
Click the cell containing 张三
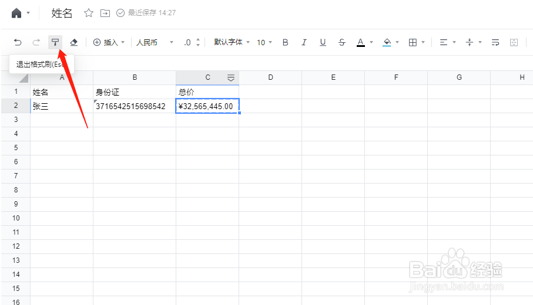point(62,106)
